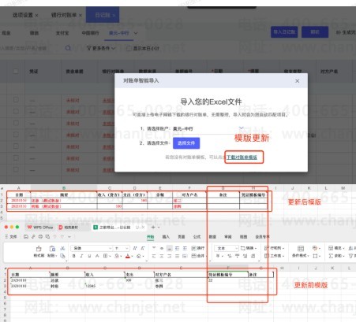Click the cell borders icon
This screenshot has height=322, width=356.
tap(105, 256)
